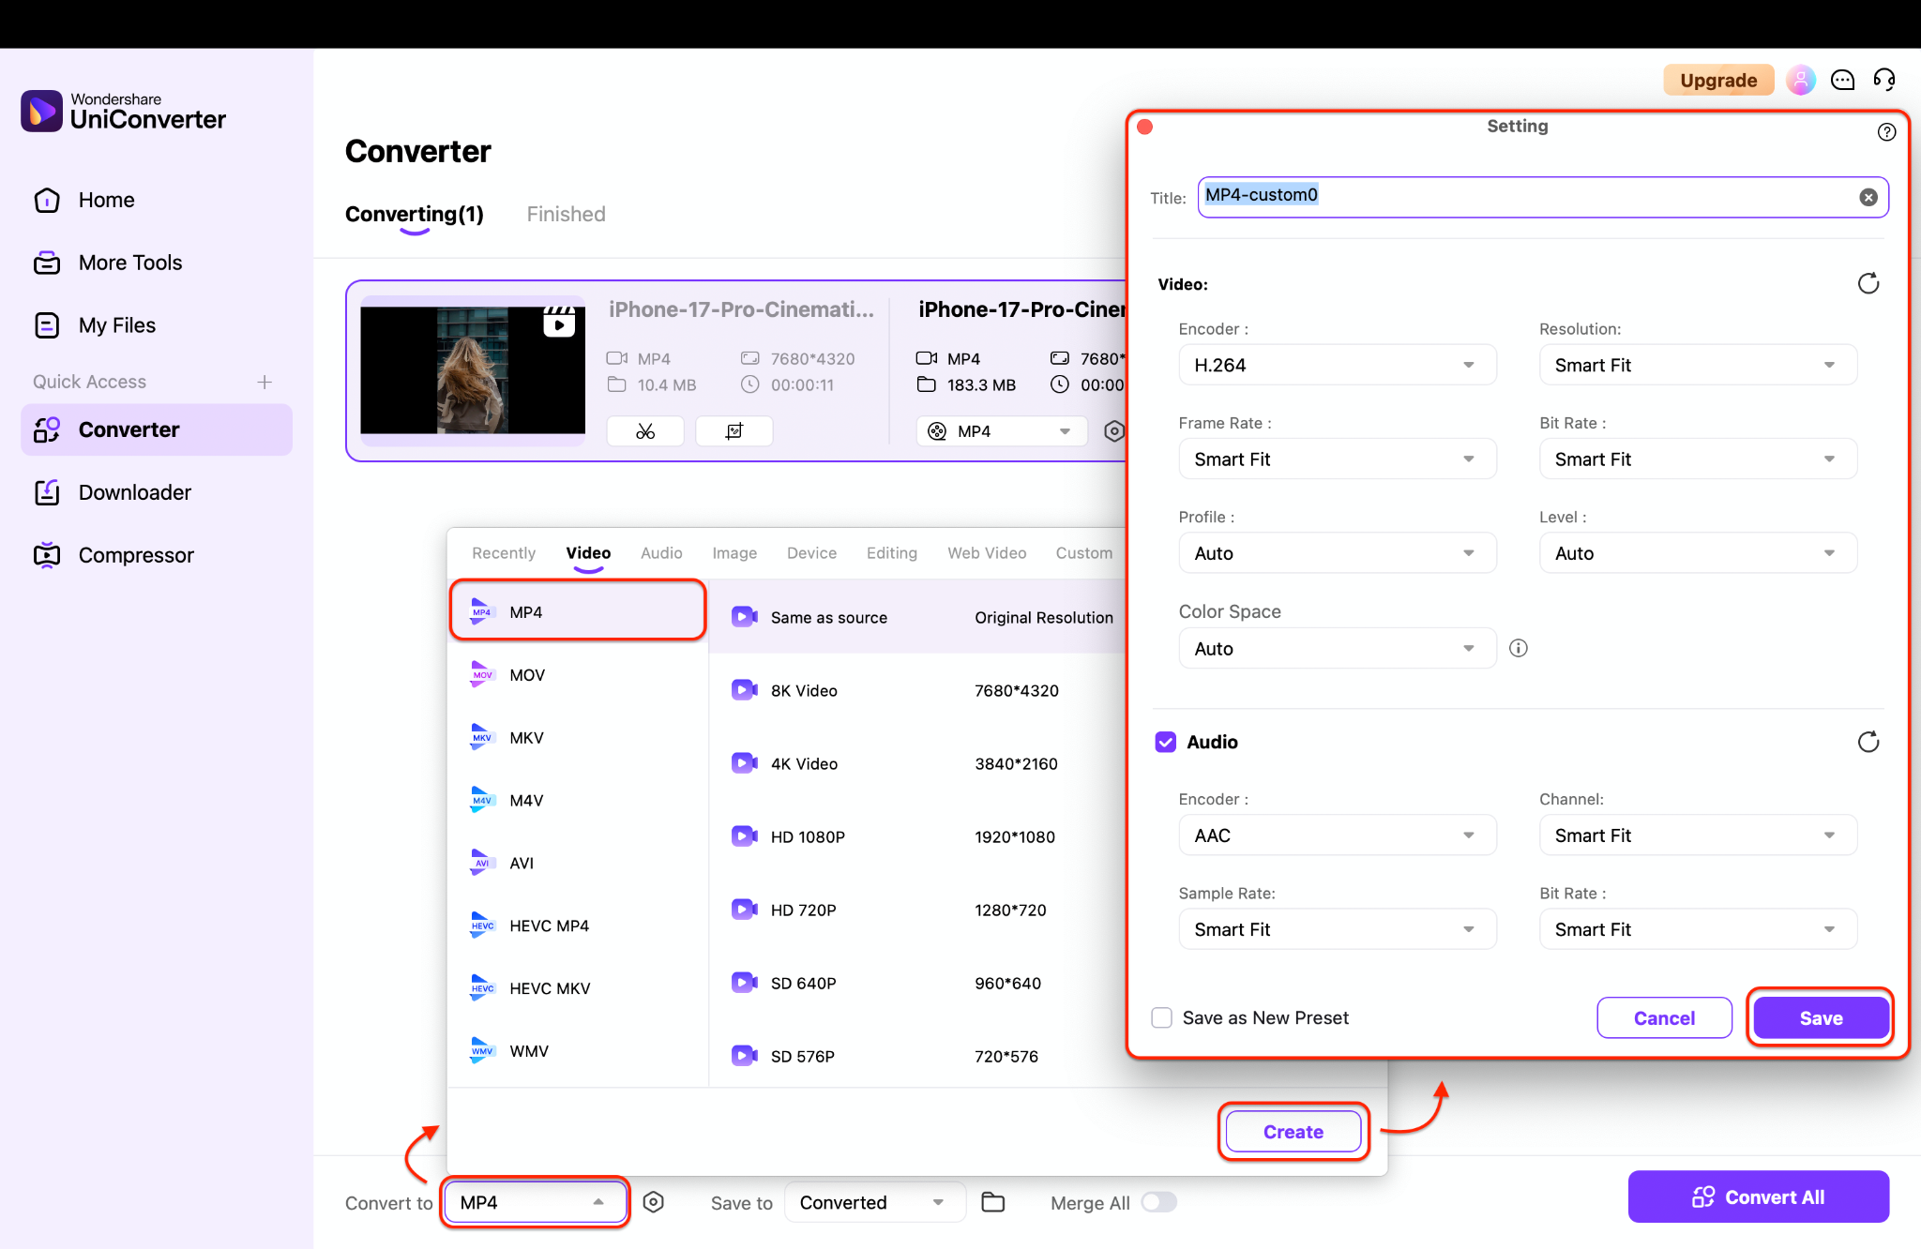1921x1249 pixels.
Task: Expand the Channel dropdown
Action: pos(1698,835)
